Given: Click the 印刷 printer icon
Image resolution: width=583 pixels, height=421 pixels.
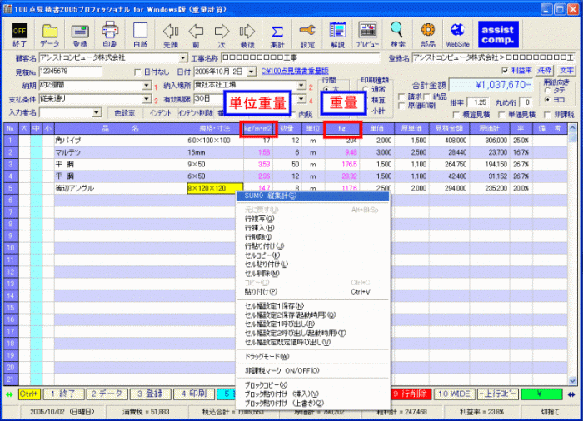Looking at the screenshot, I should (110, 35).
